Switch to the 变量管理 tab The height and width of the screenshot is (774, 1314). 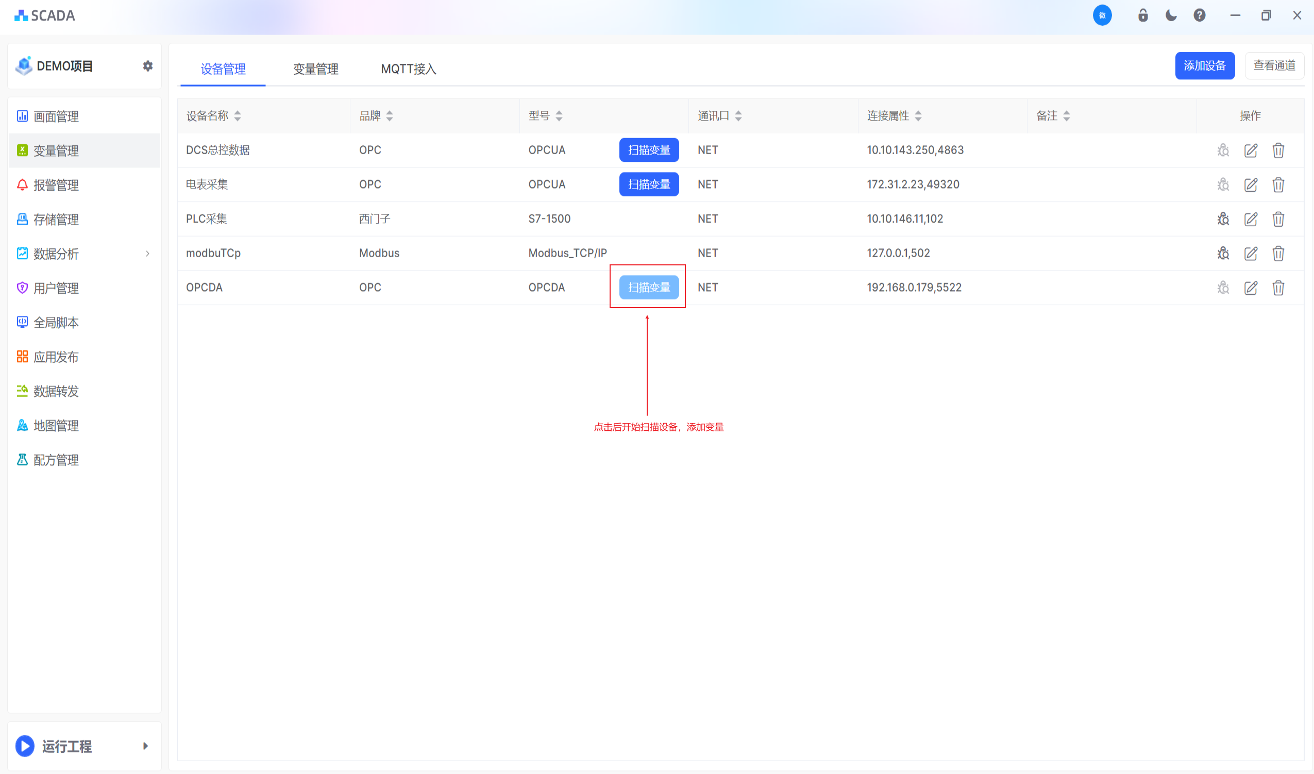[315, 69]
